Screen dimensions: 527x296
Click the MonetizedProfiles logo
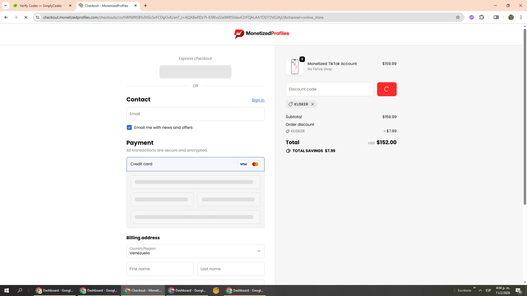pyautogui.click(x=262, y=34)
